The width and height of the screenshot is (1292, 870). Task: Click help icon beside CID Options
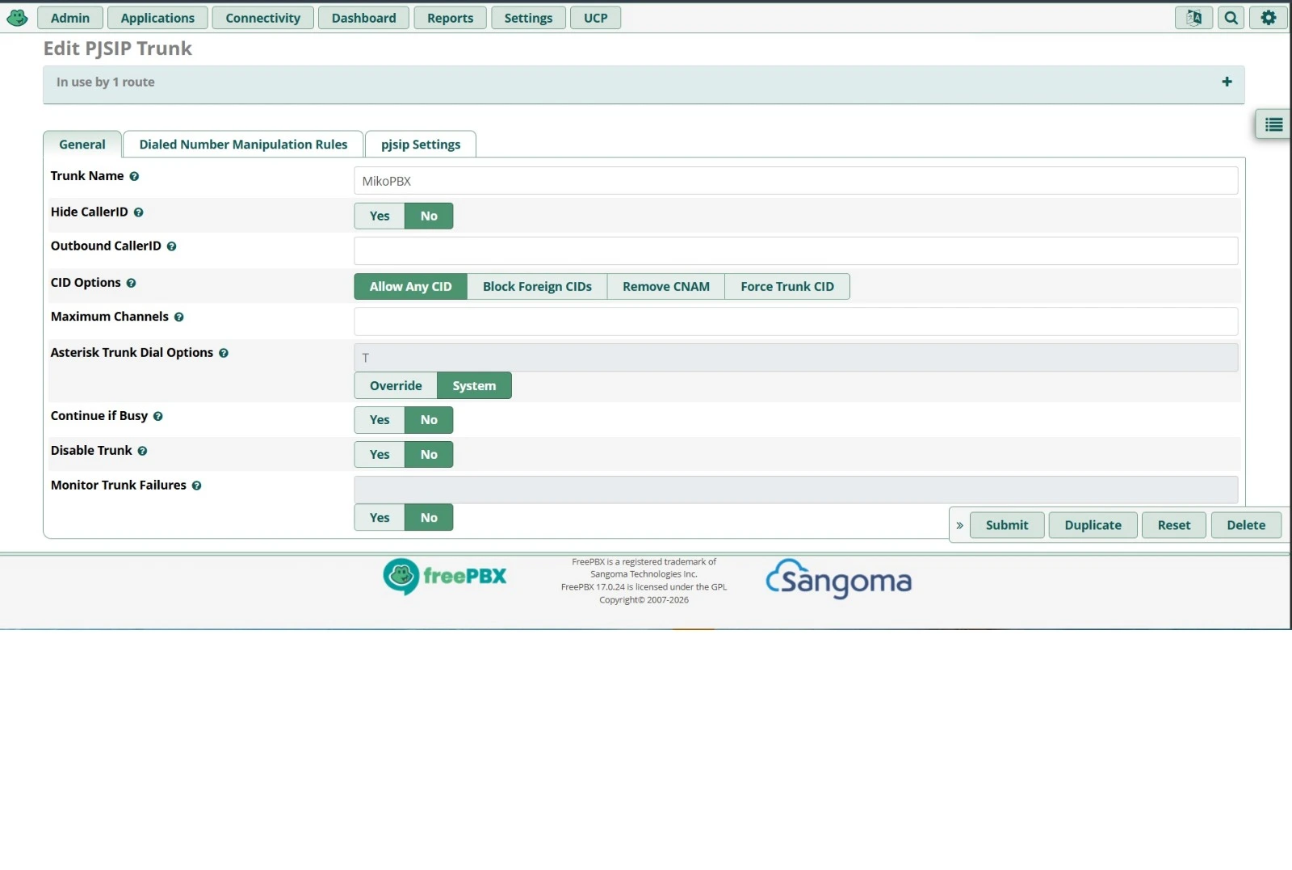[x=131, y=284]
